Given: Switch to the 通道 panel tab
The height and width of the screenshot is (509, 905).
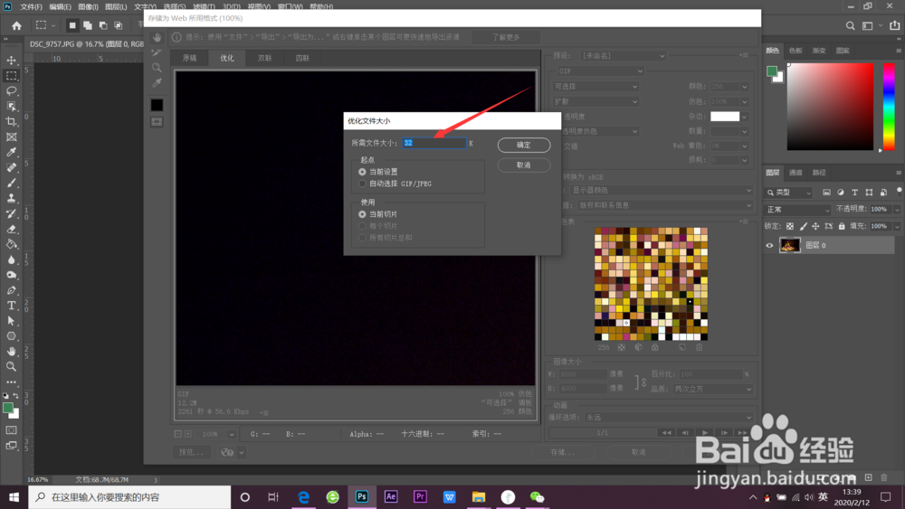Looking at the screenshot, I should (795, 173).
